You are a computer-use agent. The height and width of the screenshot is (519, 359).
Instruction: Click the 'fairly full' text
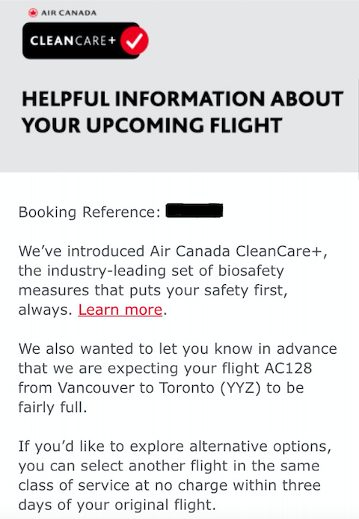(52, 408)
